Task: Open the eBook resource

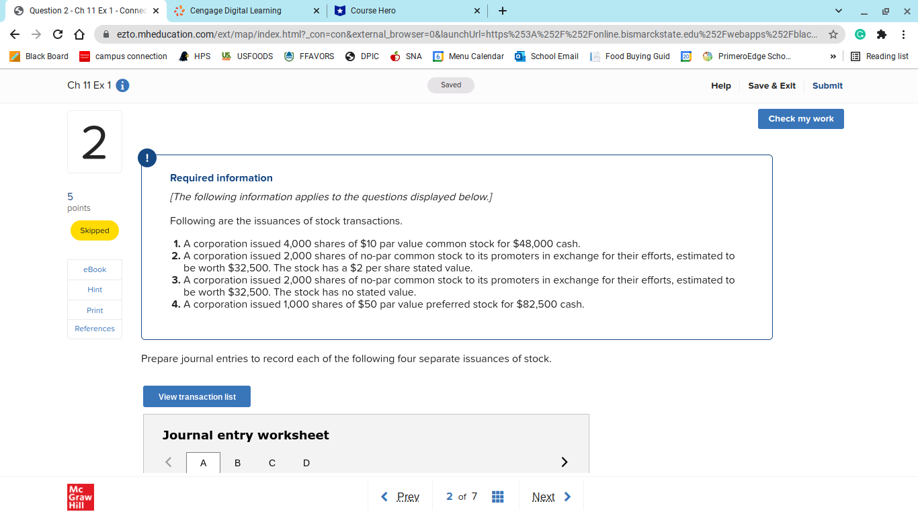Action: (95, 269)
